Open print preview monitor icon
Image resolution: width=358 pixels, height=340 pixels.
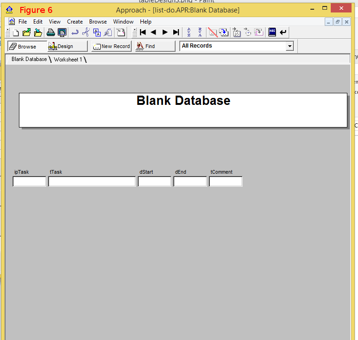[62, 32]
